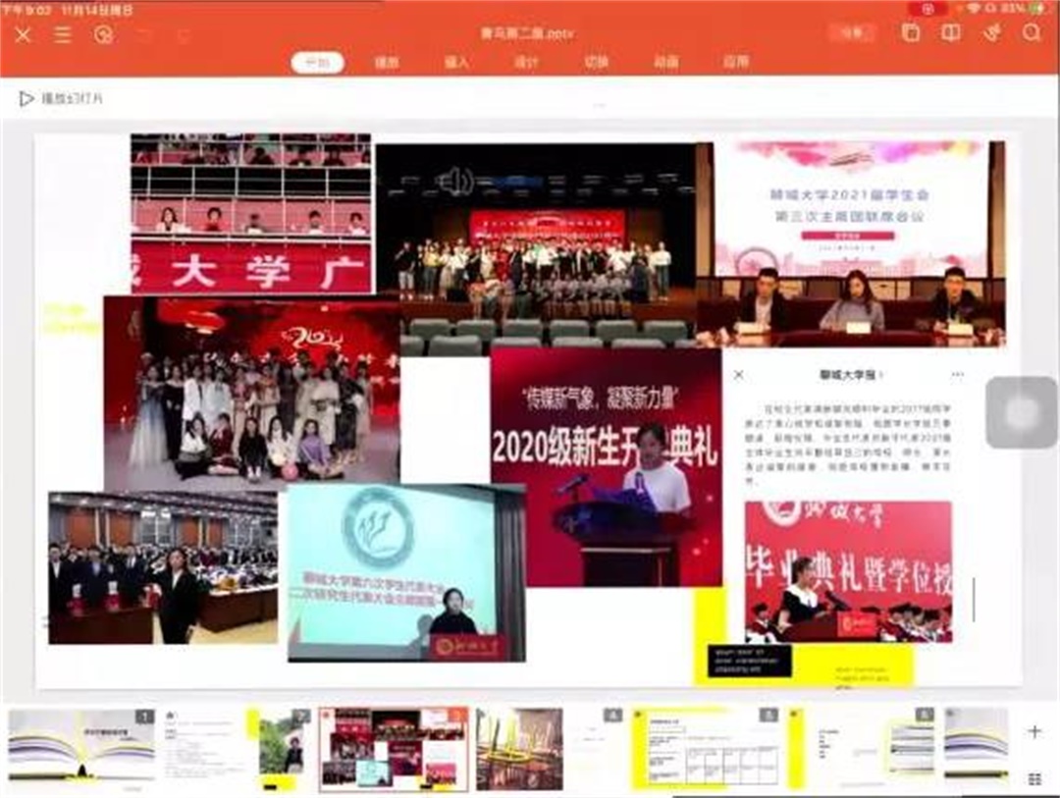Screen dimensions: 1060x798
Task: Select the highlighted 开始 tab
Action: (x=317, y=62)
